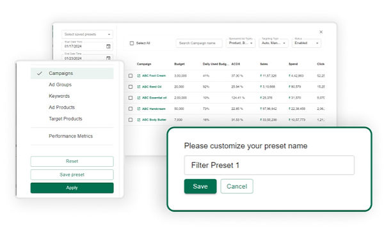Viewport: 384px width, 232px height.
Task: Click the budget value 3,00,000
Action: pos(180,76)
